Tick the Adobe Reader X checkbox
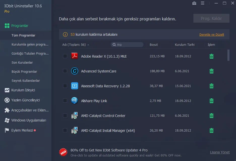 (65, 56)
